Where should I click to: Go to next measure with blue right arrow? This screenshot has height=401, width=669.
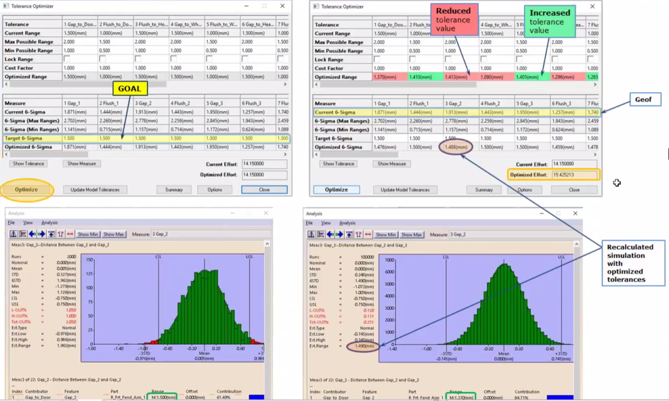point(41,234)
